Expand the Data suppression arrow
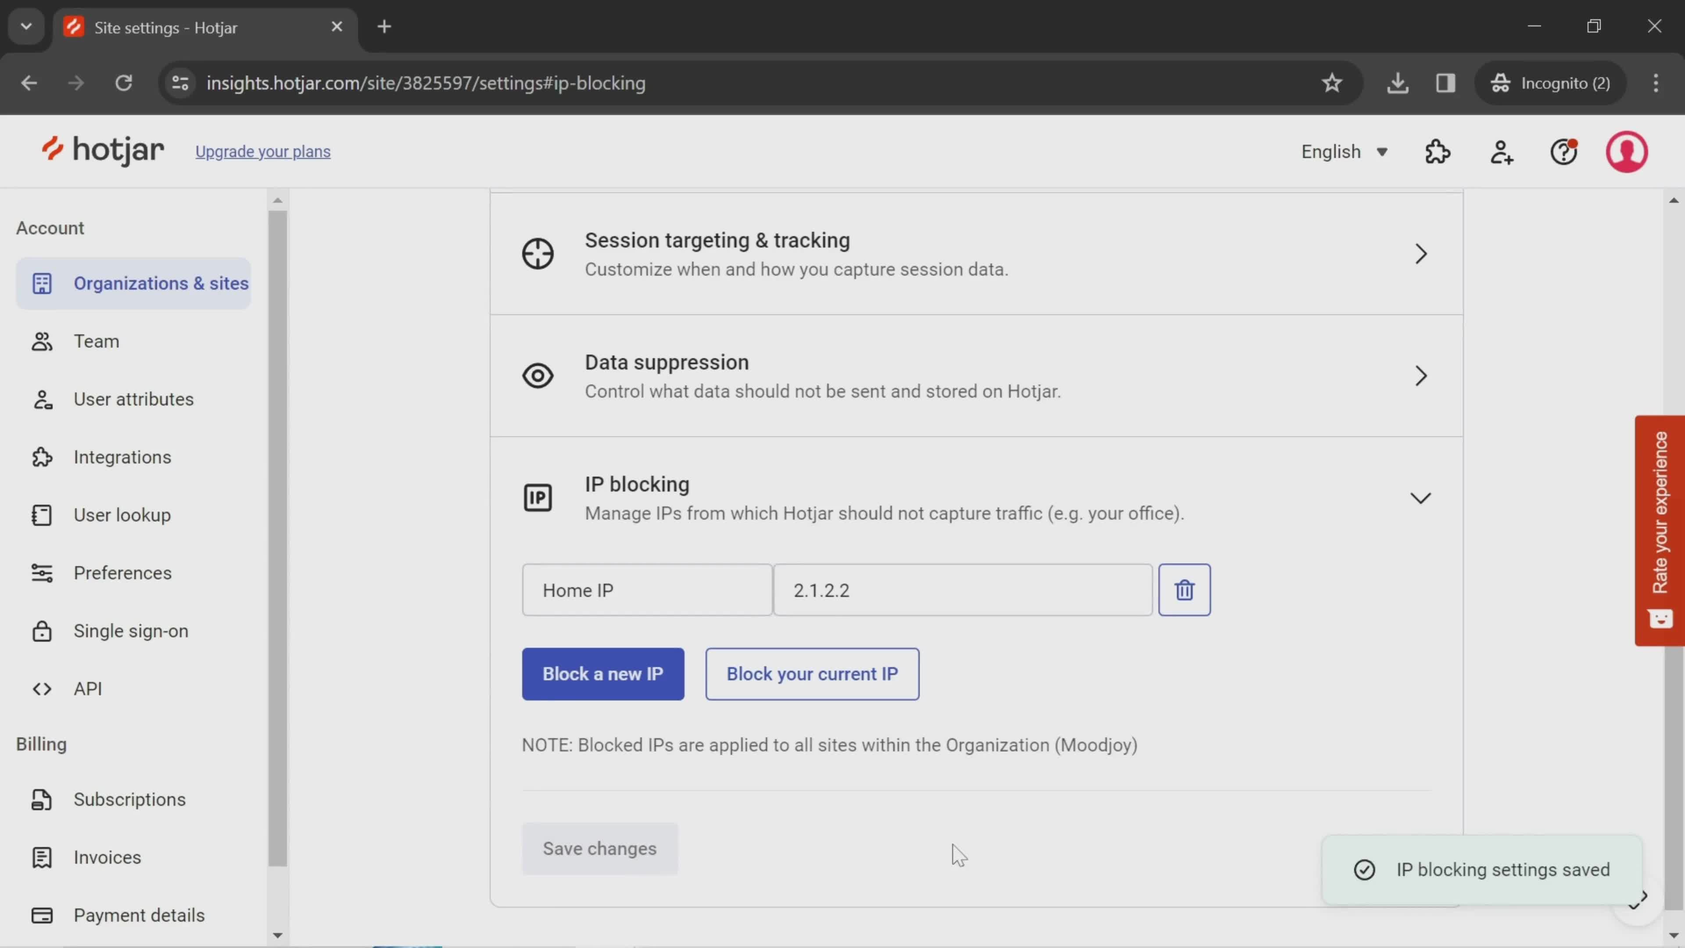The width and height of the screenshot is (1685, 948). point(1421,375)
